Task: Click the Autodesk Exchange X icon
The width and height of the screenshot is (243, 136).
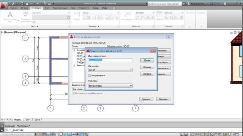Action: (211, 3)
